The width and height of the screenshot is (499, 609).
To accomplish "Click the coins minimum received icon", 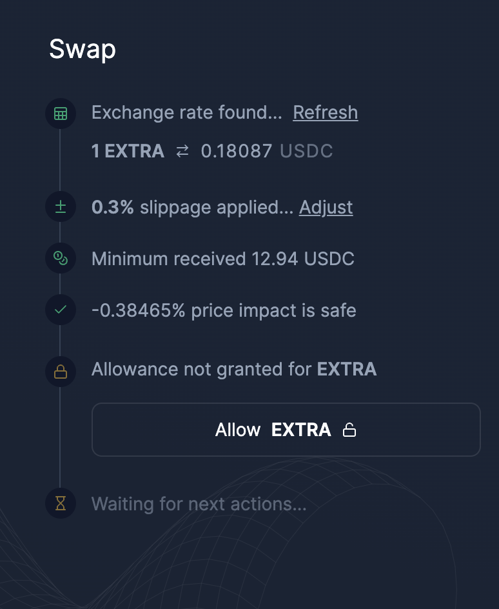I will 61,258.
